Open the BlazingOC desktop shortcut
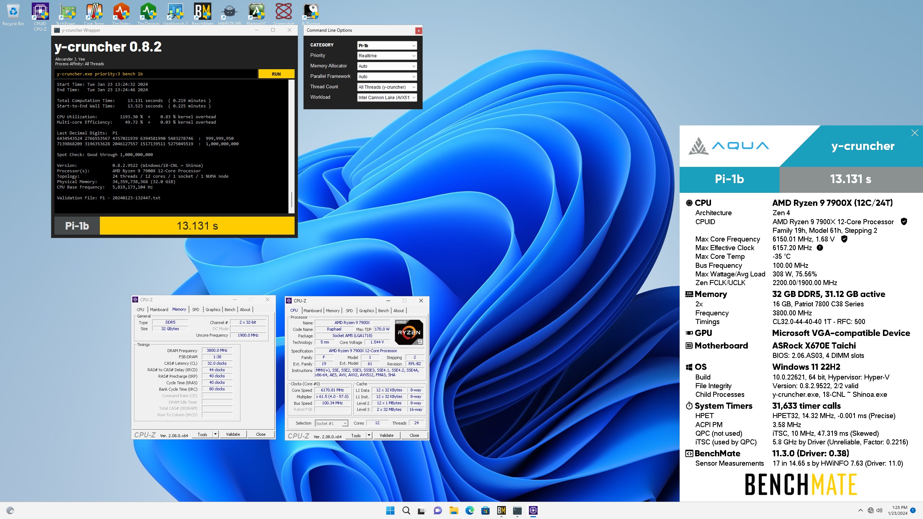This screenshot has height=519, width=923. click(x=256, y=14)
